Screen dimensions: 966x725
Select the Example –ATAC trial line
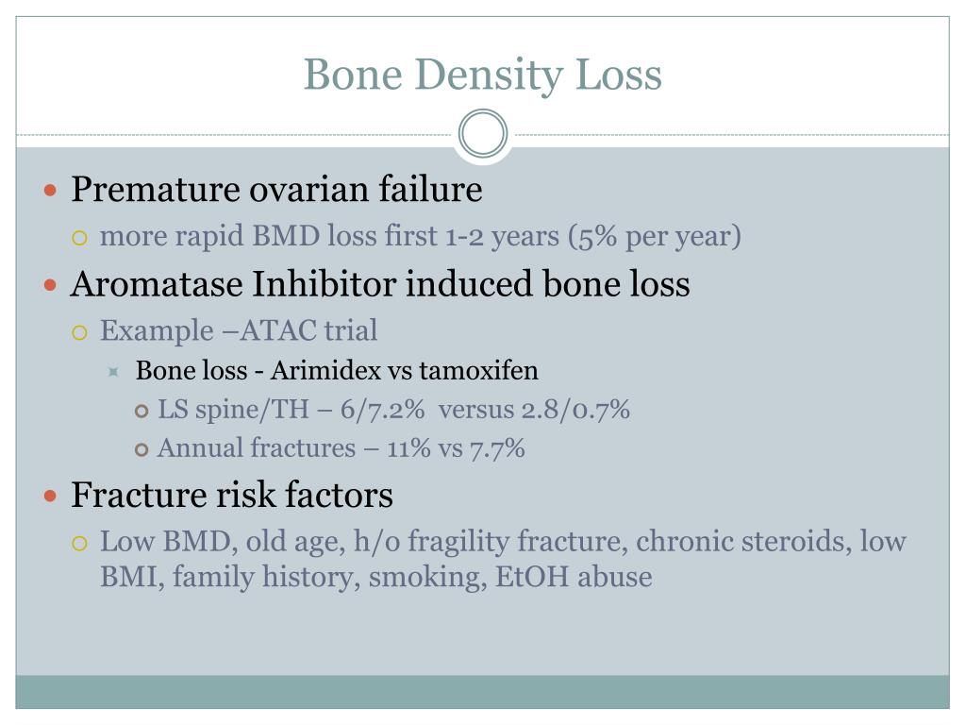239,331
